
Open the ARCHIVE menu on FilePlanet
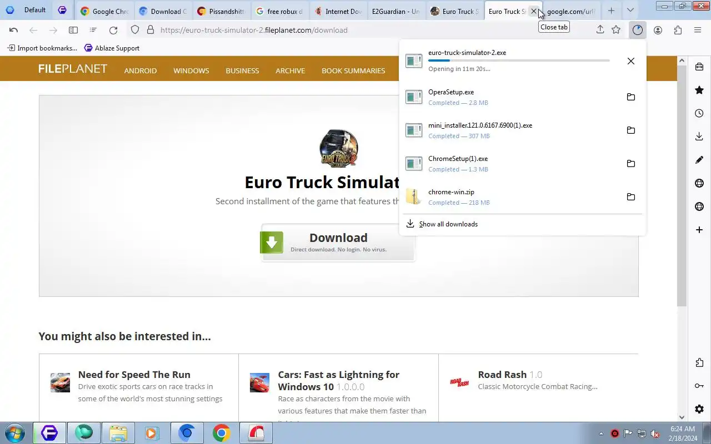click(290, 70)
